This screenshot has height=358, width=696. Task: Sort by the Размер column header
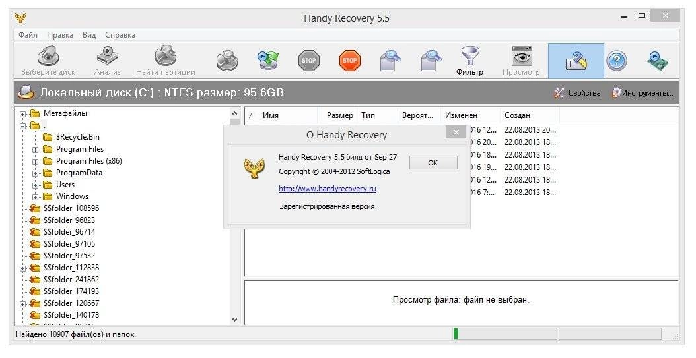[x=339, y=115]
